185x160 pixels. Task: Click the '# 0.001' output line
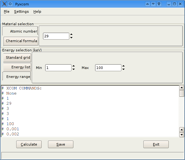[10, 129]
